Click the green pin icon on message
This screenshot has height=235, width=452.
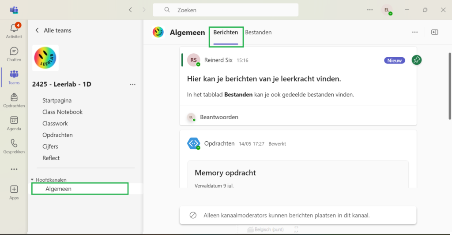(x=417, y=60)
